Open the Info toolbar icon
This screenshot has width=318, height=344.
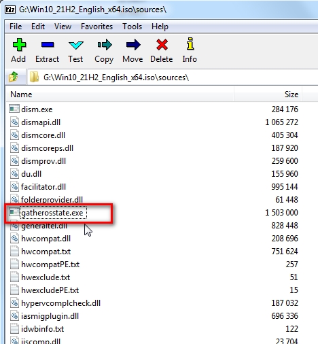coord(190,44)
